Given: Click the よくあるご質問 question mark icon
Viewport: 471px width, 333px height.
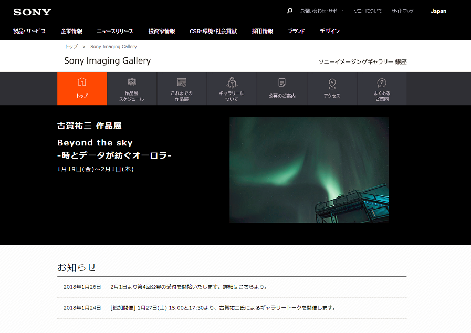Looking at the screenshot, I should pos(382,82).
